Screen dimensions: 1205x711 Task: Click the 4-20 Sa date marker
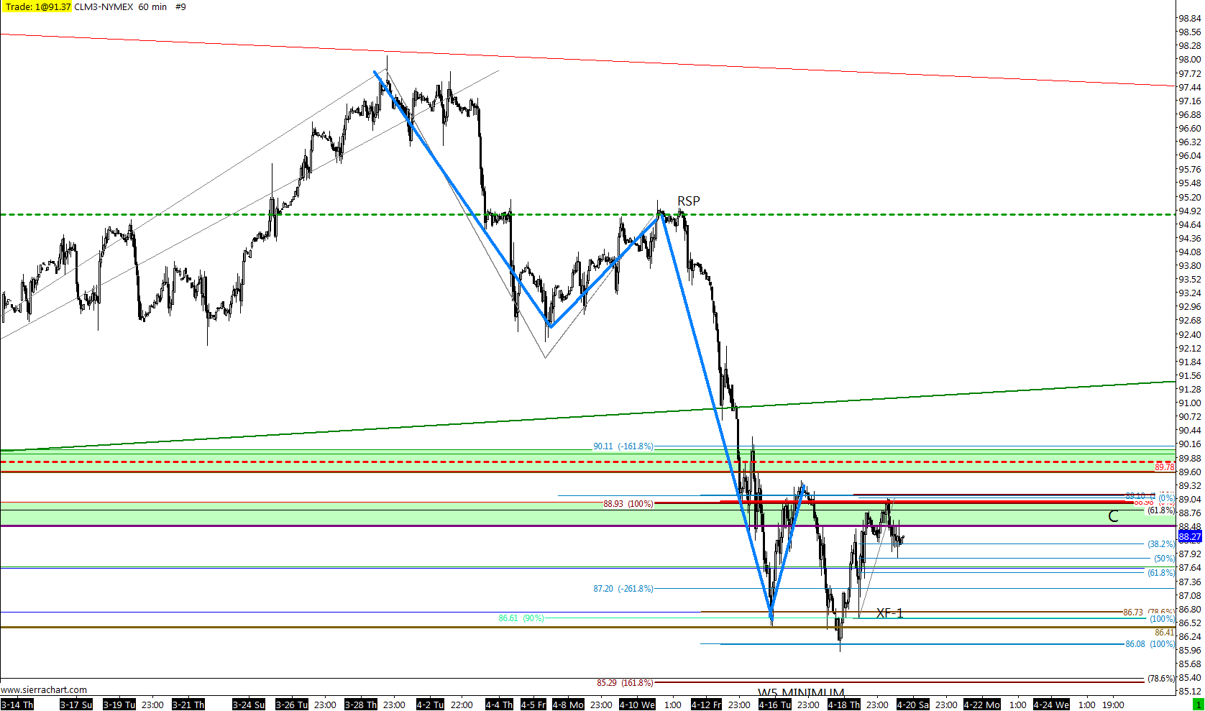click(913, 705)
